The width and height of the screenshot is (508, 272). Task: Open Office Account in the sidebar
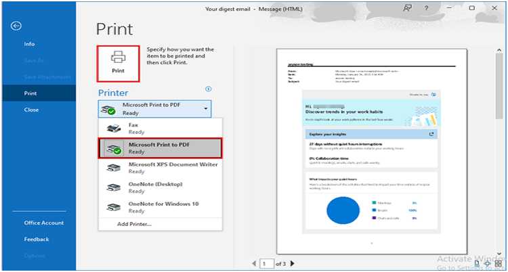(44, 223)
